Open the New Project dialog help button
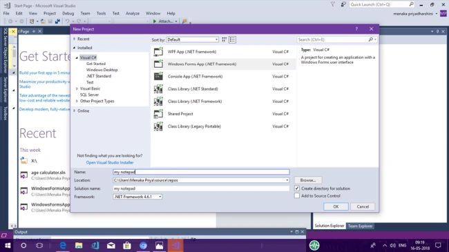The image size is (449, 252). point(356,29)
